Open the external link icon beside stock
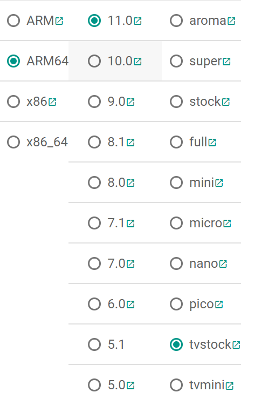Viewport: 261px width, 399px height. (225, 102)
